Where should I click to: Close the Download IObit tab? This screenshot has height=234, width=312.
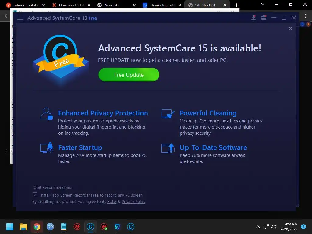pyautogui.click(x=89, y=5)
